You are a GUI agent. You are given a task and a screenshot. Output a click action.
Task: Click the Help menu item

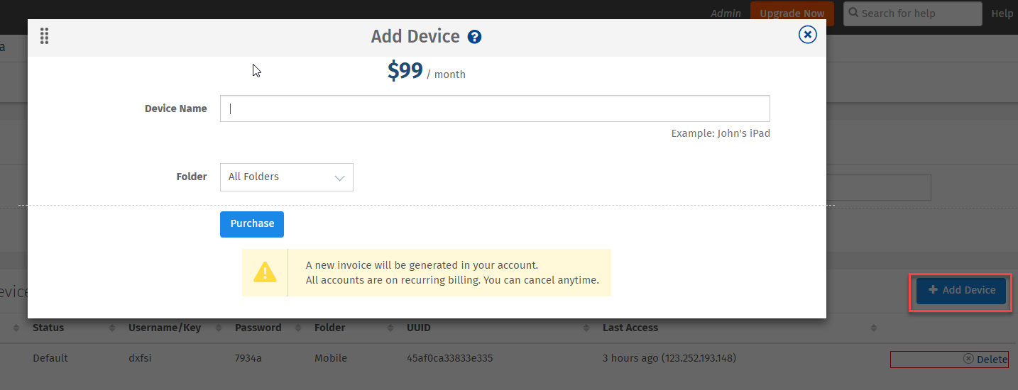pos(1003,13)
